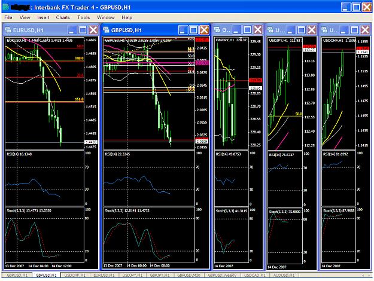Click the RSI(14) 76.5737 label

282,155
